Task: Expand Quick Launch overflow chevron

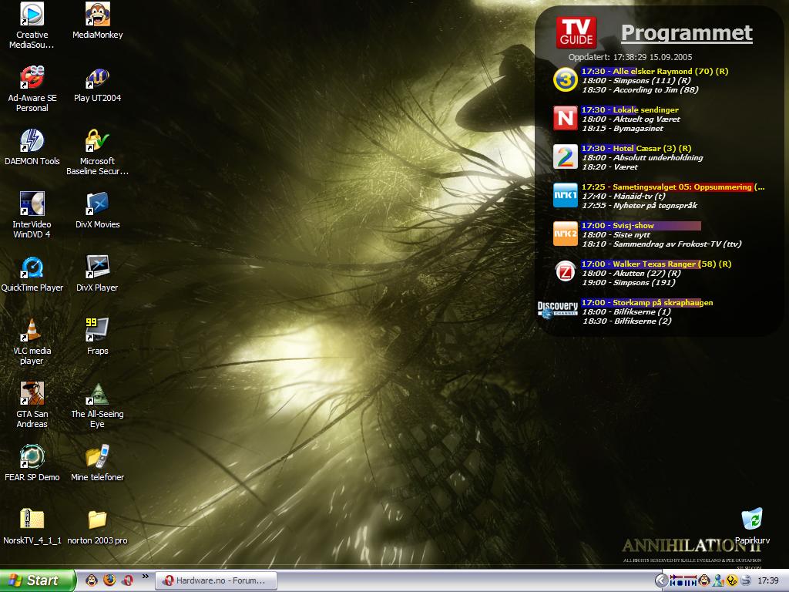Action: click(146, 577)
